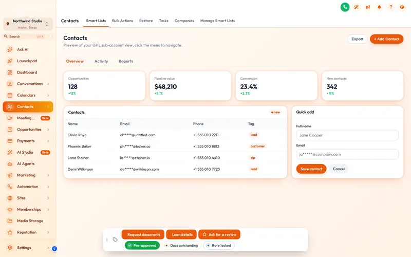Image resolution: width=411 pixels, height=257 pixels.
Task: Click the Export button
Action: [357, 39]
